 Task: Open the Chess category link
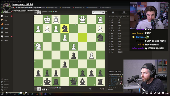coord(22,10)
